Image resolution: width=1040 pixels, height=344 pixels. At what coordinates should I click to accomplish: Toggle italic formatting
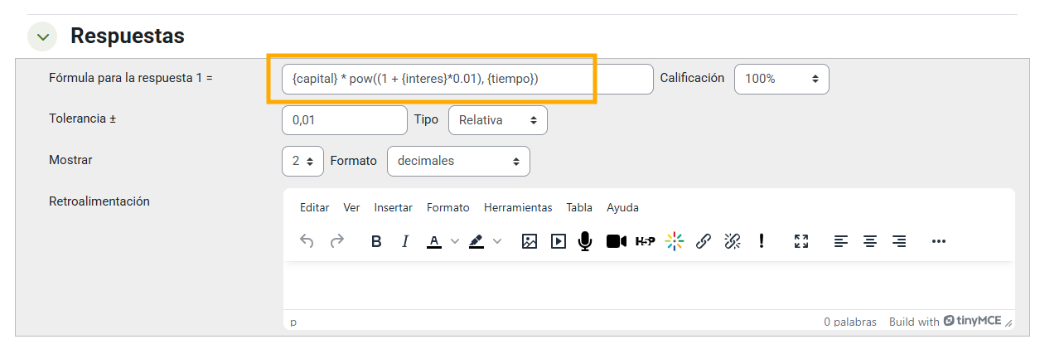pyautogui.click(x=405, y=241)
